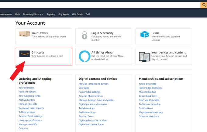
Task: Click the search magnifier icon
Action: click(x=204, y=5)
